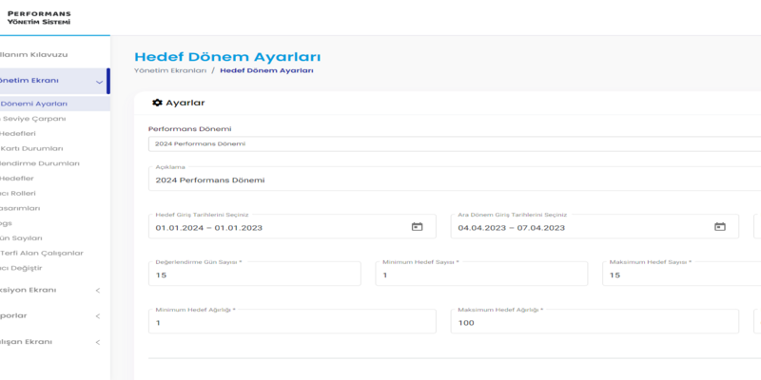
Task: Click the Ayarlar gear icon
Action: click(157, 103)
